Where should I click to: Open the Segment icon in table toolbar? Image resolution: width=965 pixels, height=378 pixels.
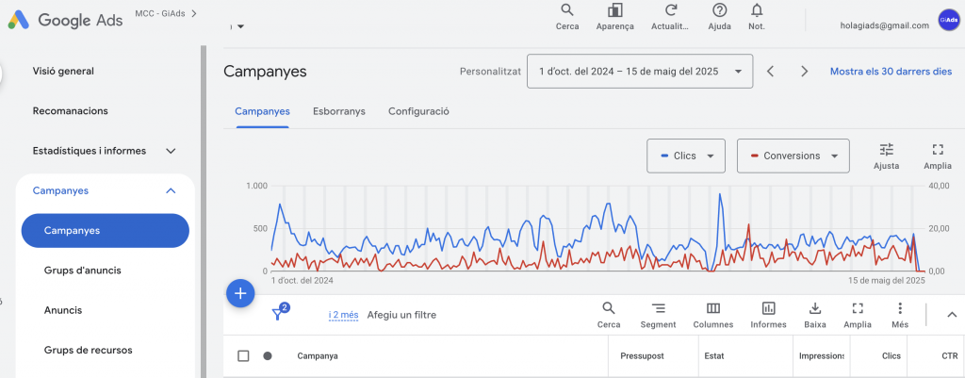point(658,308)
